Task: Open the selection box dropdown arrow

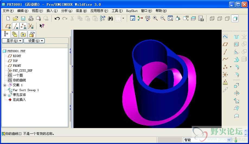Action: point(123,18)
